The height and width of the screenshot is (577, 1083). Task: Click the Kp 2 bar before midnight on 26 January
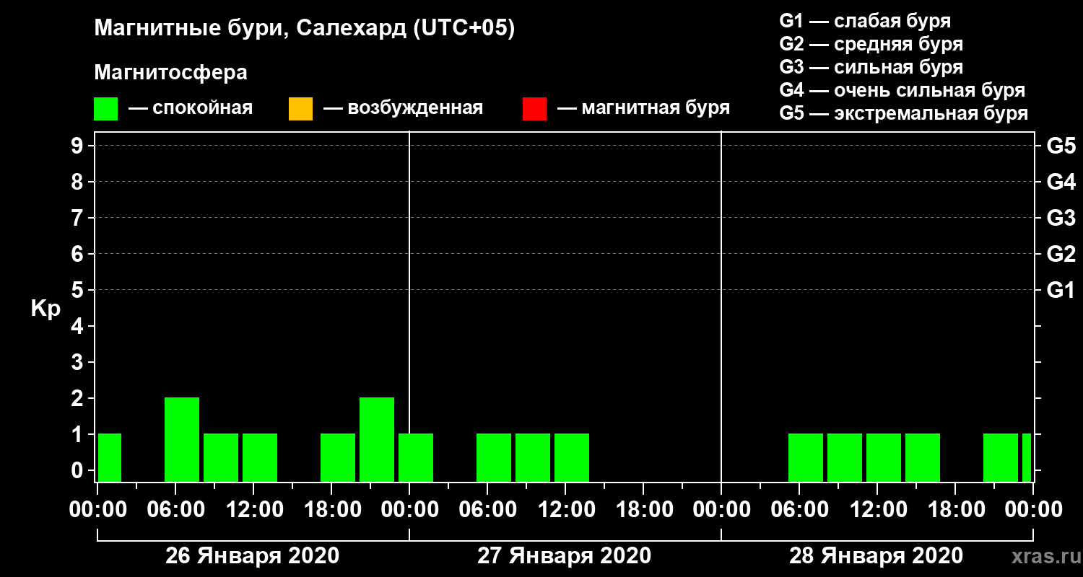tap(377, 439)
